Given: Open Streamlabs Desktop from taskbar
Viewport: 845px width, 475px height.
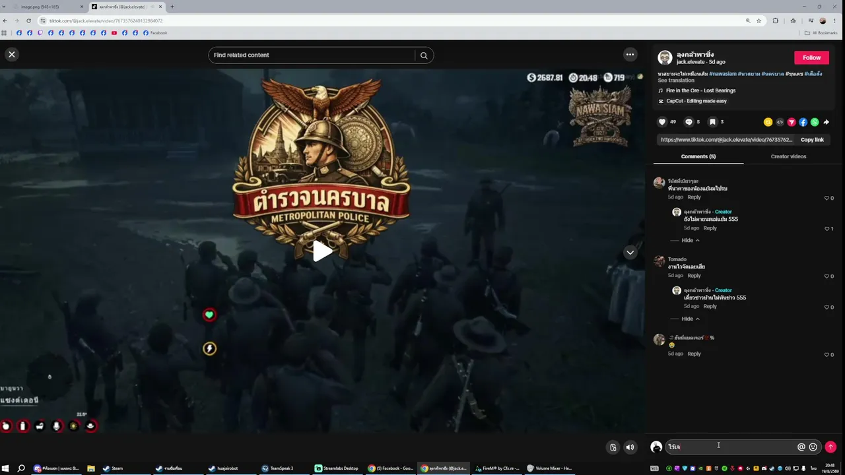Looking at the screenshot, I should [337, 468].
